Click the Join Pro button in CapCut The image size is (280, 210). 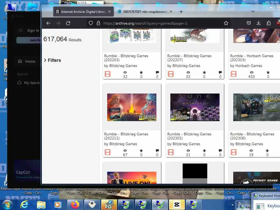pos(28,40)
